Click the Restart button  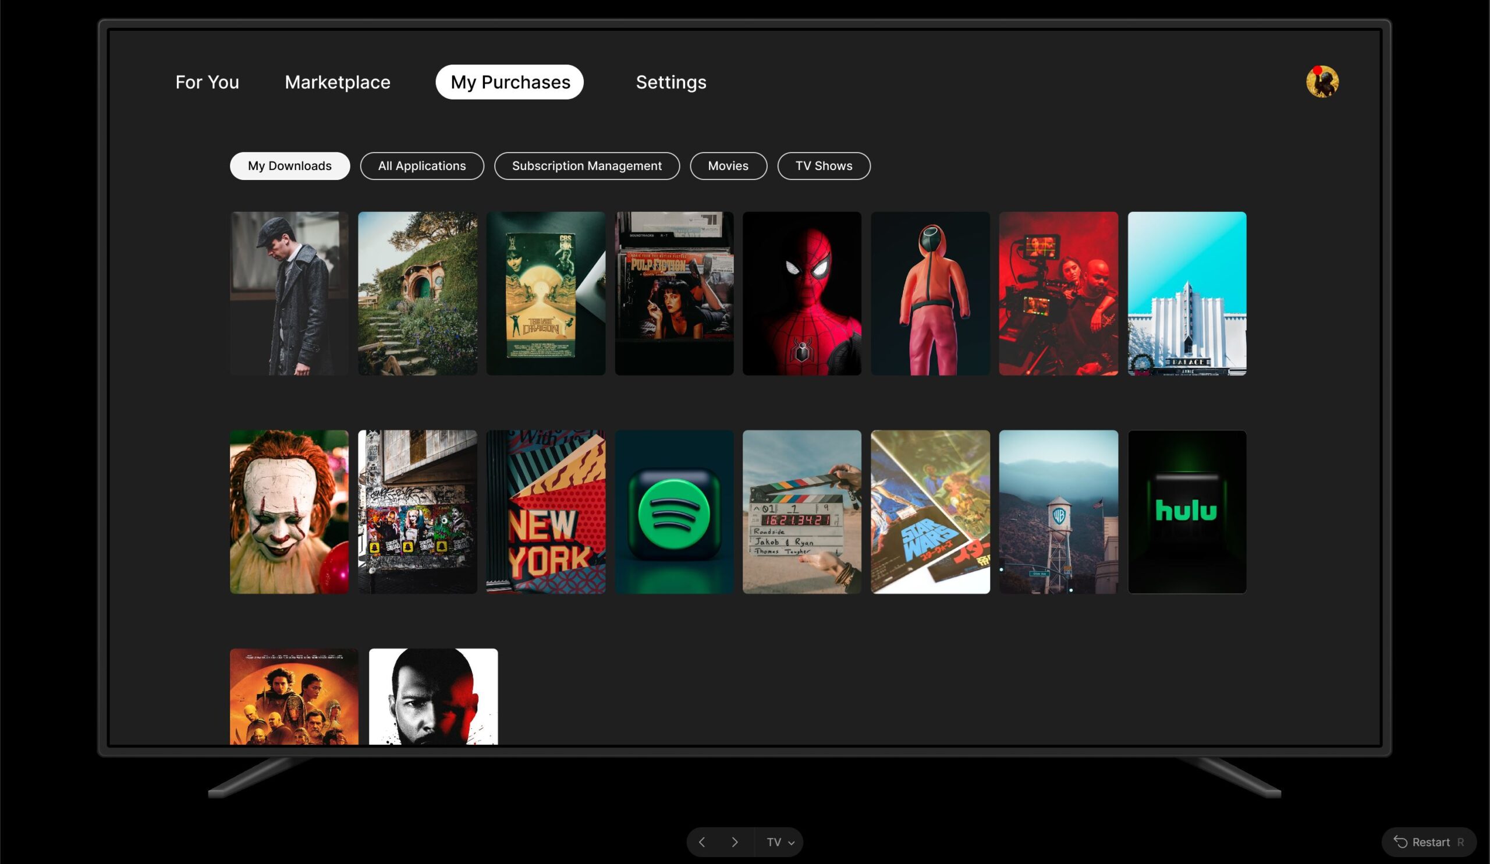(1428, 842)
